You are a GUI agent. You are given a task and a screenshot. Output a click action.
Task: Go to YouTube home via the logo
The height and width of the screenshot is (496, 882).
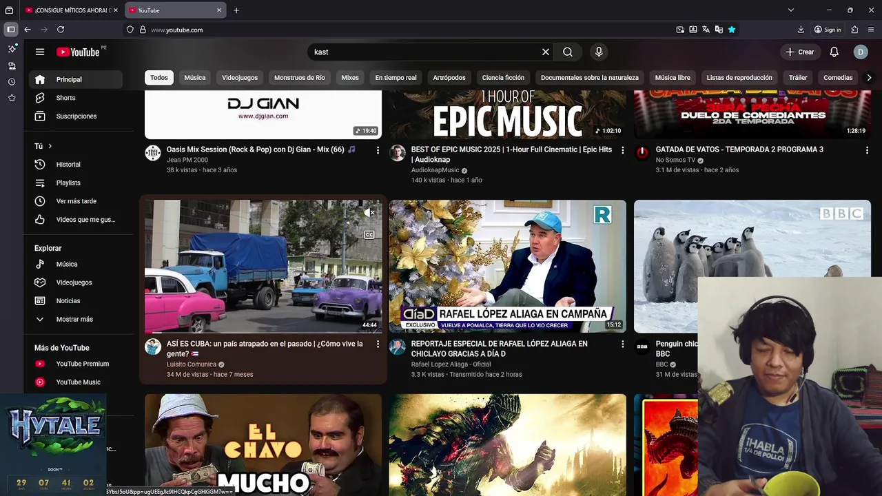(78, 52)
